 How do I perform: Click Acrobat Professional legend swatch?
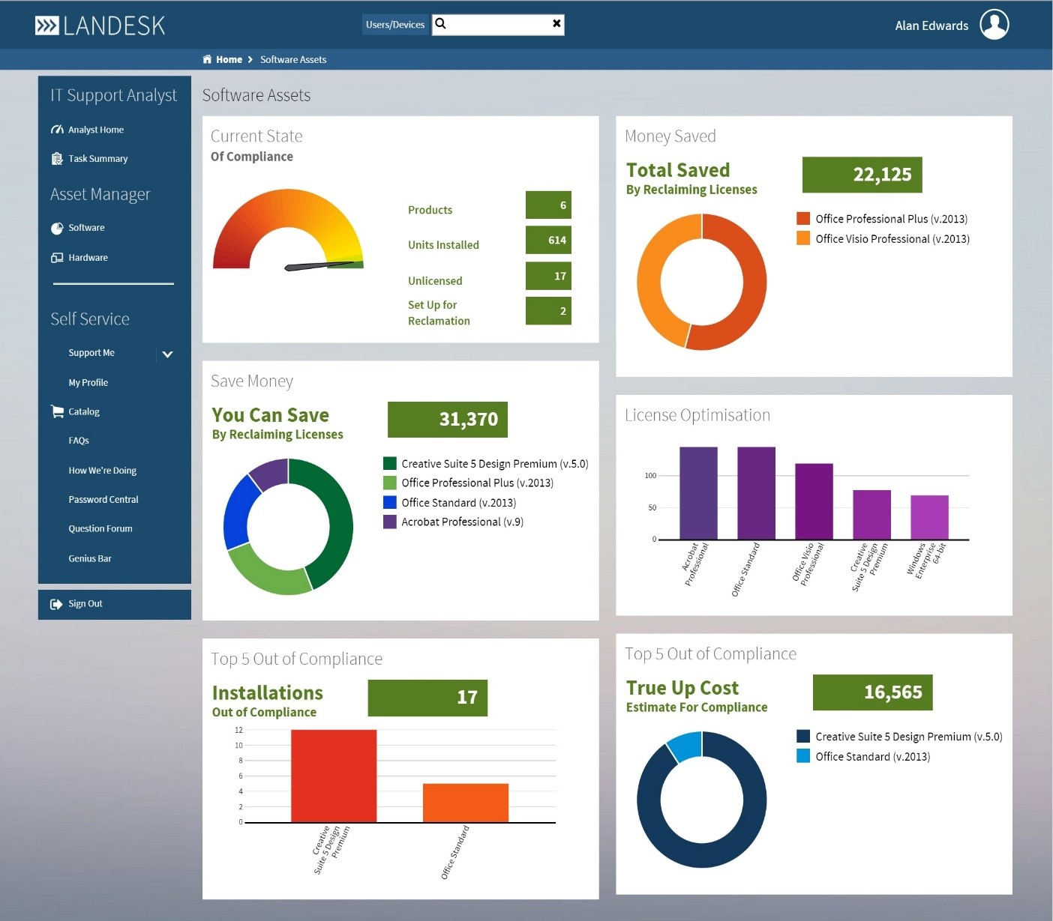[x=390, y=522]
